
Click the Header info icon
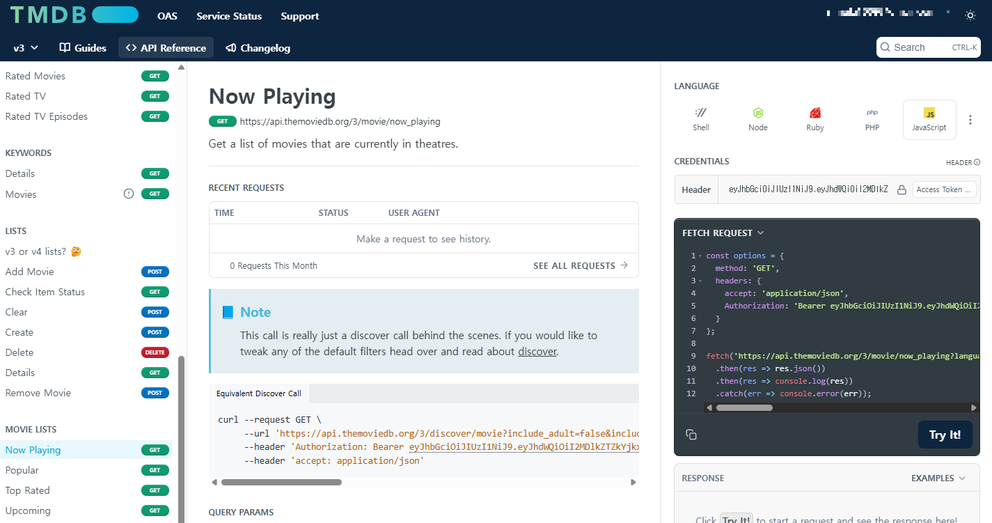[977, 162]
